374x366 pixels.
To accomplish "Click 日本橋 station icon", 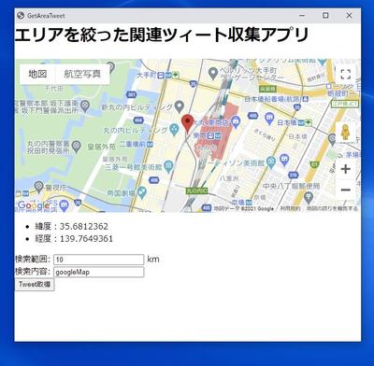I will pos(302,122).
